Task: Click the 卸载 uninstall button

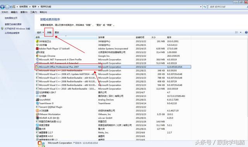Action: pos(49,32)
